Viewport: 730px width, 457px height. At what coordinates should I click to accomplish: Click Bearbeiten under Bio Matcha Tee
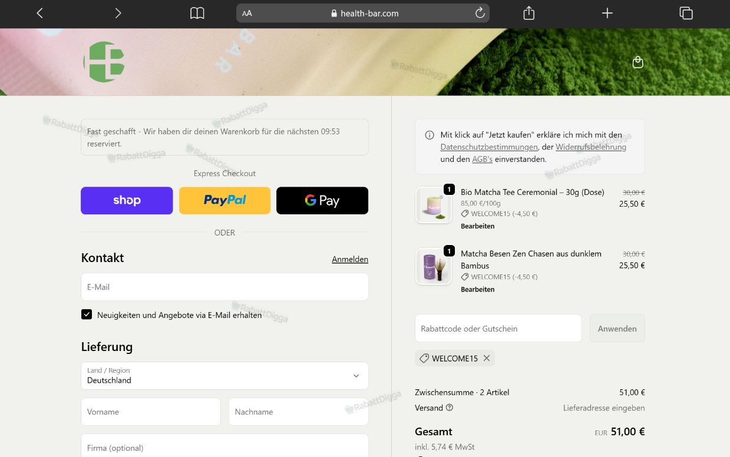point(478,226)
